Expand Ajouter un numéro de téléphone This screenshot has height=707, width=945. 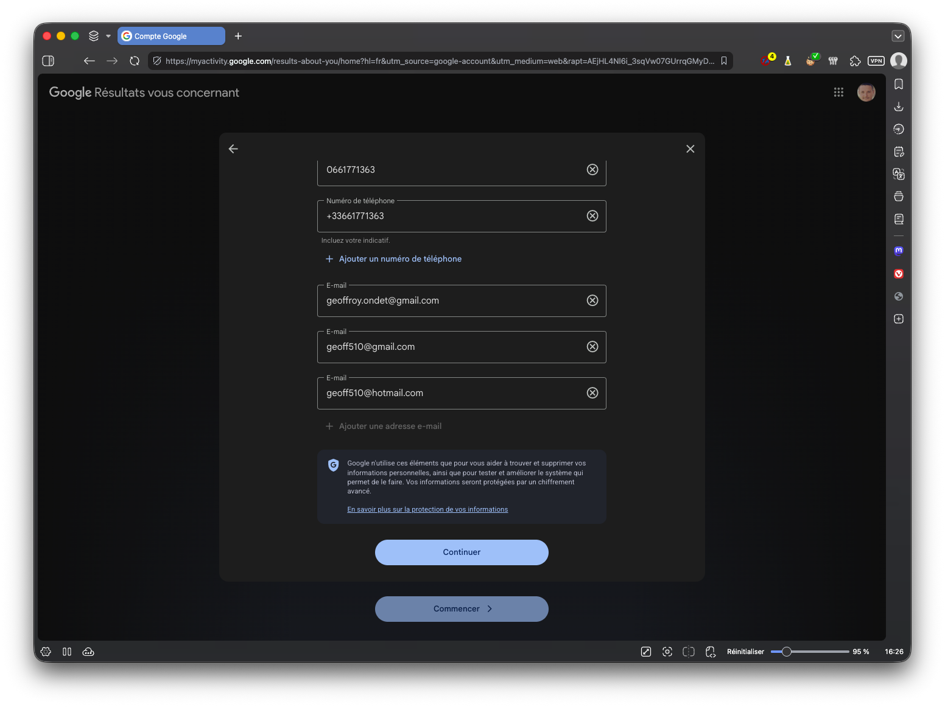click(x=393, y=259)
